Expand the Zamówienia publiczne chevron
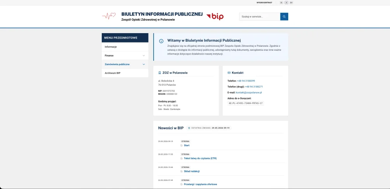The image size is (390, 189). 144,64
